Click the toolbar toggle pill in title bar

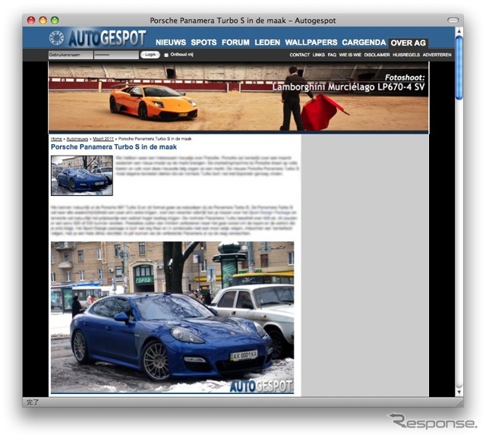(453, 20)
